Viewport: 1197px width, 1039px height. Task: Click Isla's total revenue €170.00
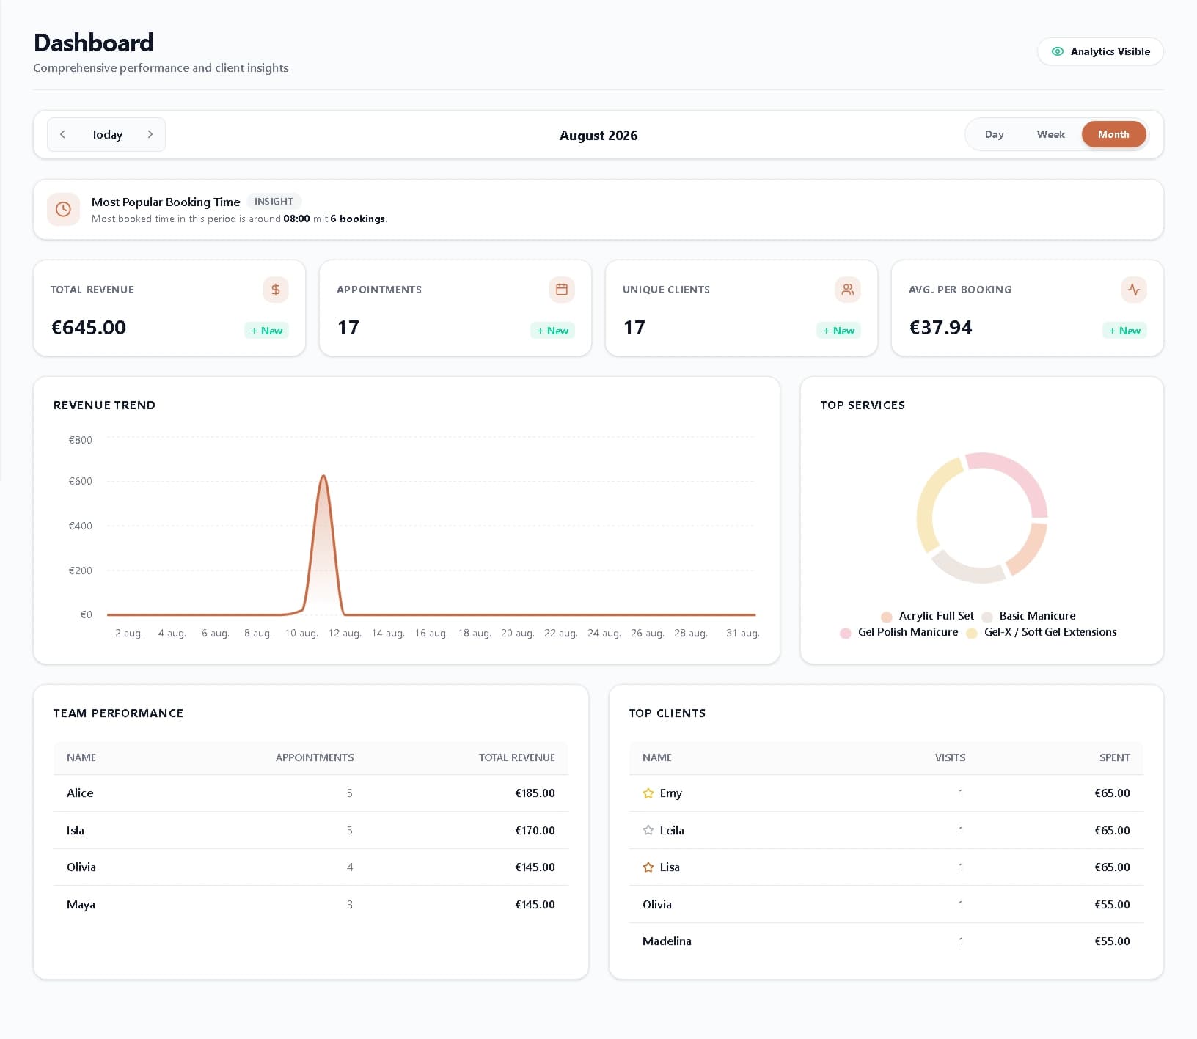(x=535, y=830)
